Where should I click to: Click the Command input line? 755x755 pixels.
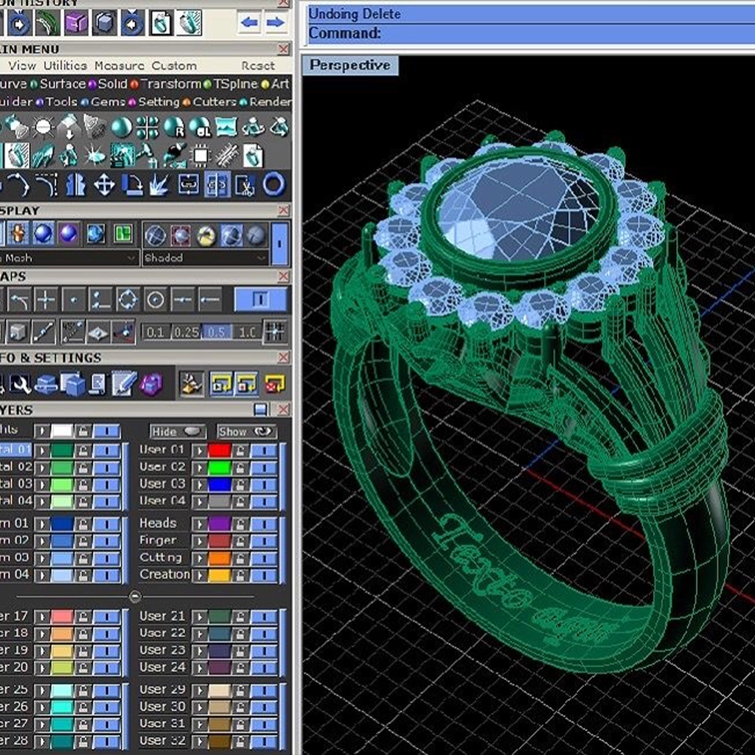[x=531, y=33]
